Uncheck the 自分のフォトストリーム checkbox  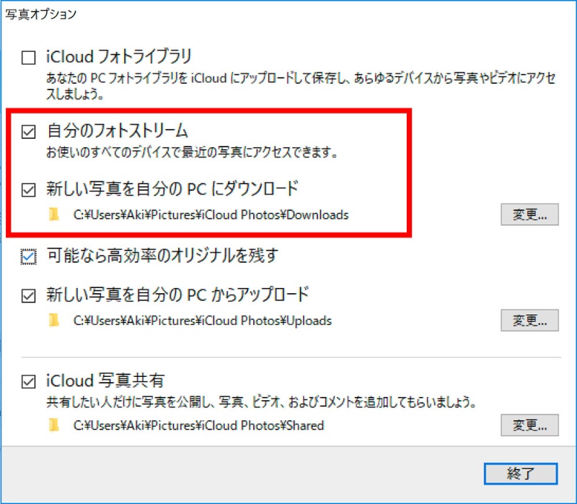click(29, 131)
